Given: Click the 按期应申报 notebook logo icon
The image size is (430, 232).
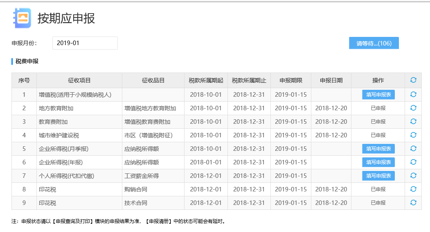Looking at the screenshot, I should pyautogui.click(x=22, y=18).
